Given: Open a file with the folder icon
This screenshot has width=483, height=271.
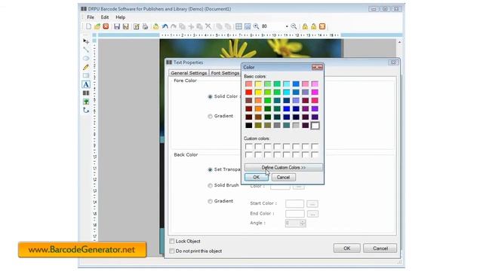Looking at the screenshot, I should 97,26.
